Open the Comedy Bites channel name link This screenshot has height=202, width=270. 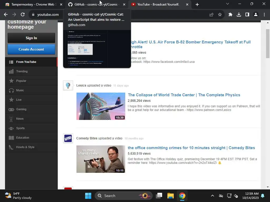[x=87, y=138]
